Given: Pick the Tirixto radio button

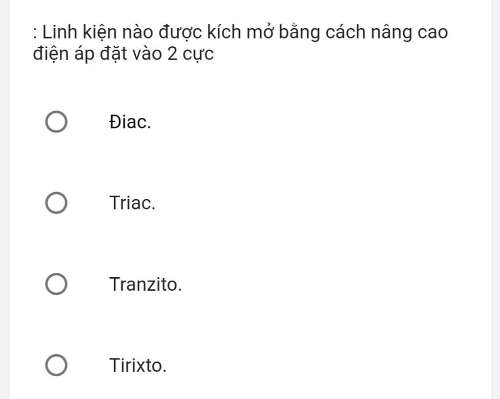Looking at the screenshot, I should pyautogui.click(x=56, y=365).
